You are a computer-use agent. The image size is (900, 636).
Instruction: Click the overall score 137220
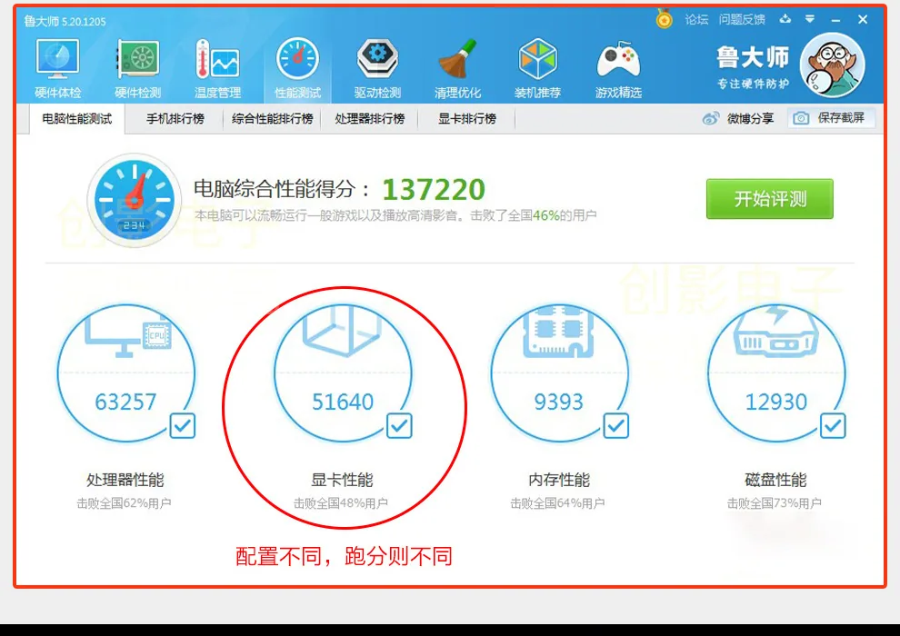pyautogui.click(x=434, y=190)
